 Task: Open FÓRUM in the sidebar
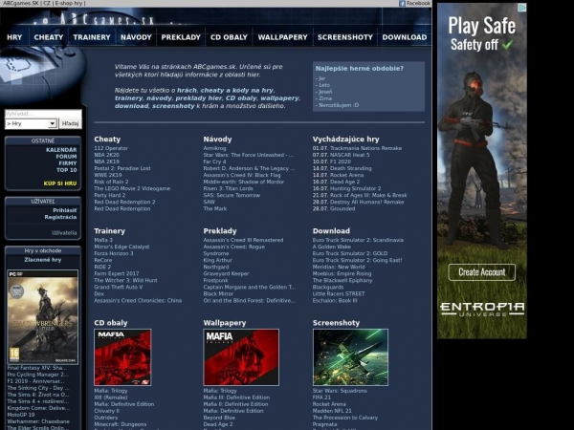click(x=66, y=157)
